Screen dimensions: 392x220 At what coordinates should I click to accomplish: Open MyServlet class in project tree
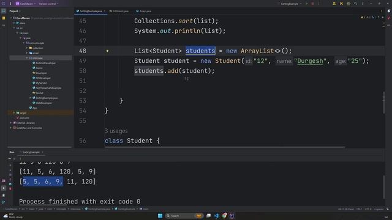click(39, 83)
